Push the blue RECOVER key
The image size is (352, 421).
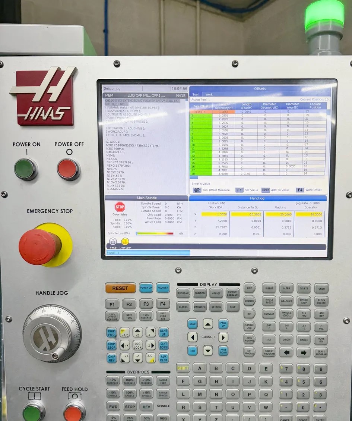point(163,288)
